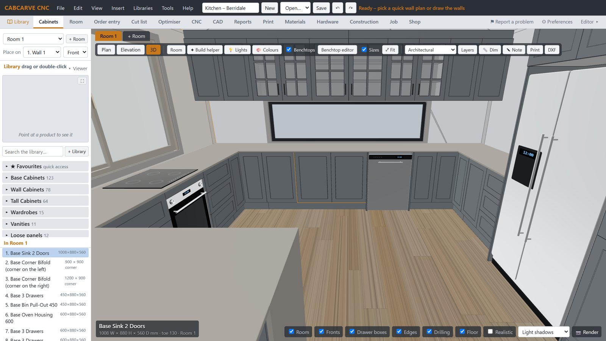Uncheck the Drilling checkbox
The height and width of the screenshot is (341, 606).
[429, 332]
